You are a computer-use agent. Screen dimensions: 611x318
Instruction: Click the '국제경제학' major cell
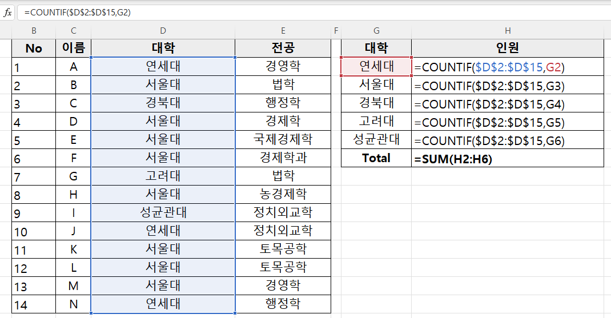[x=283, y=140]
